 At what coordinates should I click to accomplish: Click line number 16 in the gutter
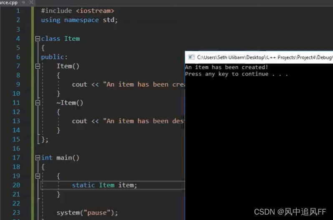pos(16,148)
